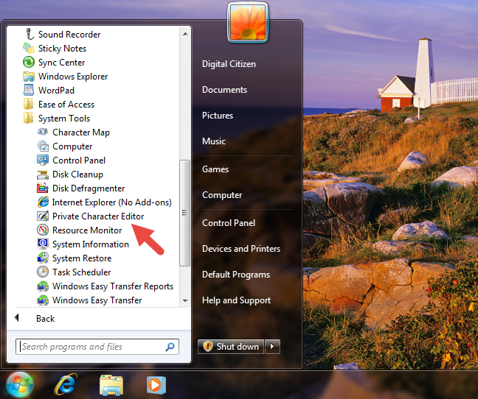Image resolution: width=478 pixels, height=399 pixels.
Task: Click the Disk Defragmenter icon
Action: coord(43,188)
